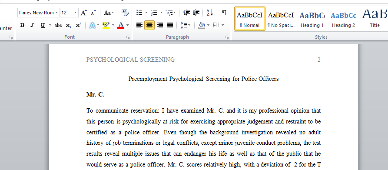The height and width of the screenshot is (170, 388).
Task: Click the Multilevel List icon
Action: (x=169, y=12)
